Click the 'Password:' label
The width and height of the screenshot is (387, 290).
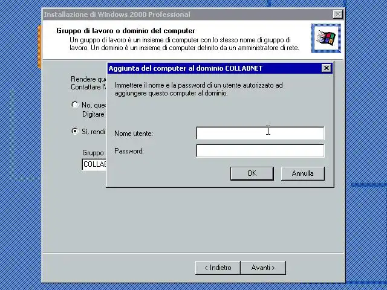click(129, 151)
